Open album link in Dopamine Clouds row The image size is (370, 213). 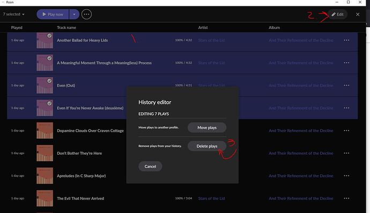coord(301,131)
